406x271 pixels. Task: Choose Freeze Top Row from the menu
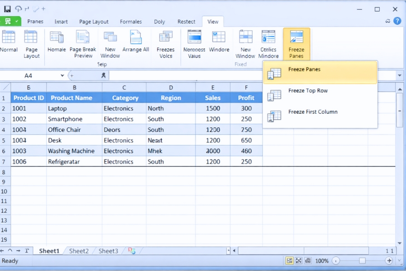308,91
